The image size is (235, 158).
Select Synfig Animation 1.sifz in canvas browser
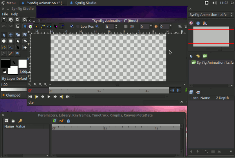[215, 63]
